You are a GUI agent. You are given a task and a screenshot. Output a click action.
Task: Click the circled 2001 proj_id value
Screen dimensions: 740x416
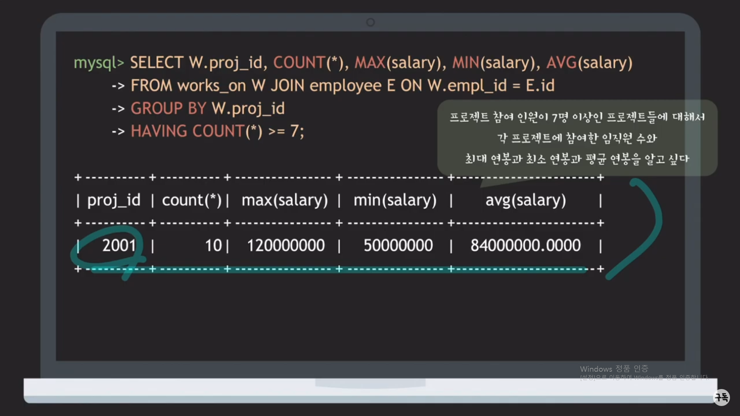119,246
